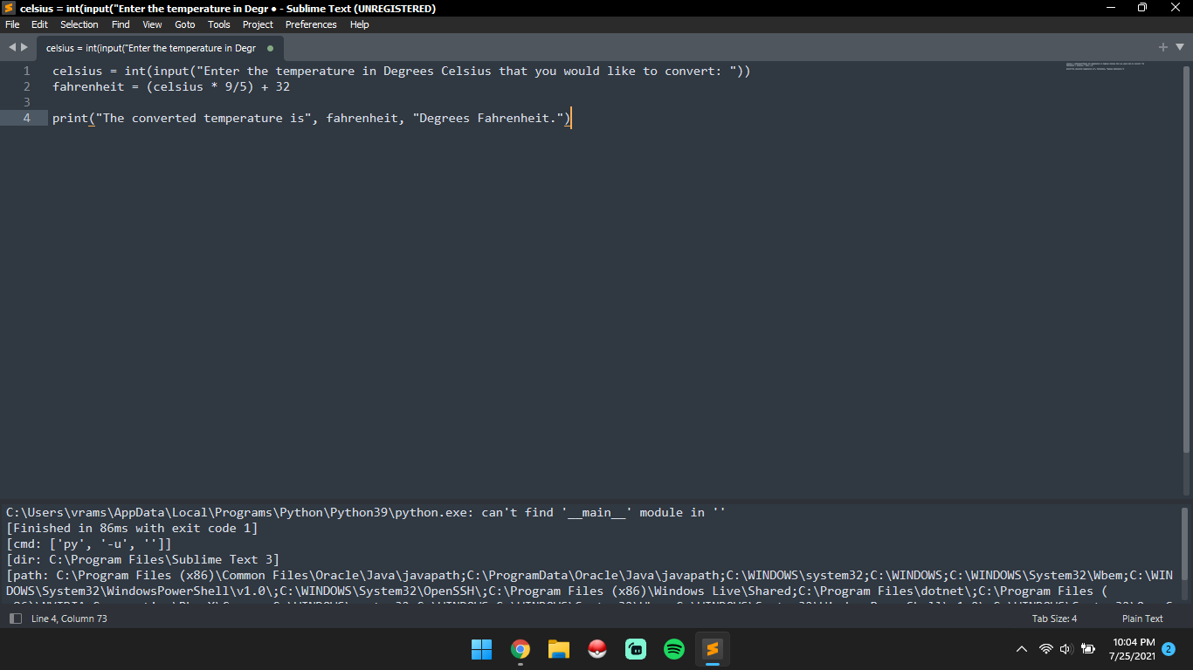Add a new tab with plus icon
Viewport: 1193px width, 670px height.
coord(1162,47)
